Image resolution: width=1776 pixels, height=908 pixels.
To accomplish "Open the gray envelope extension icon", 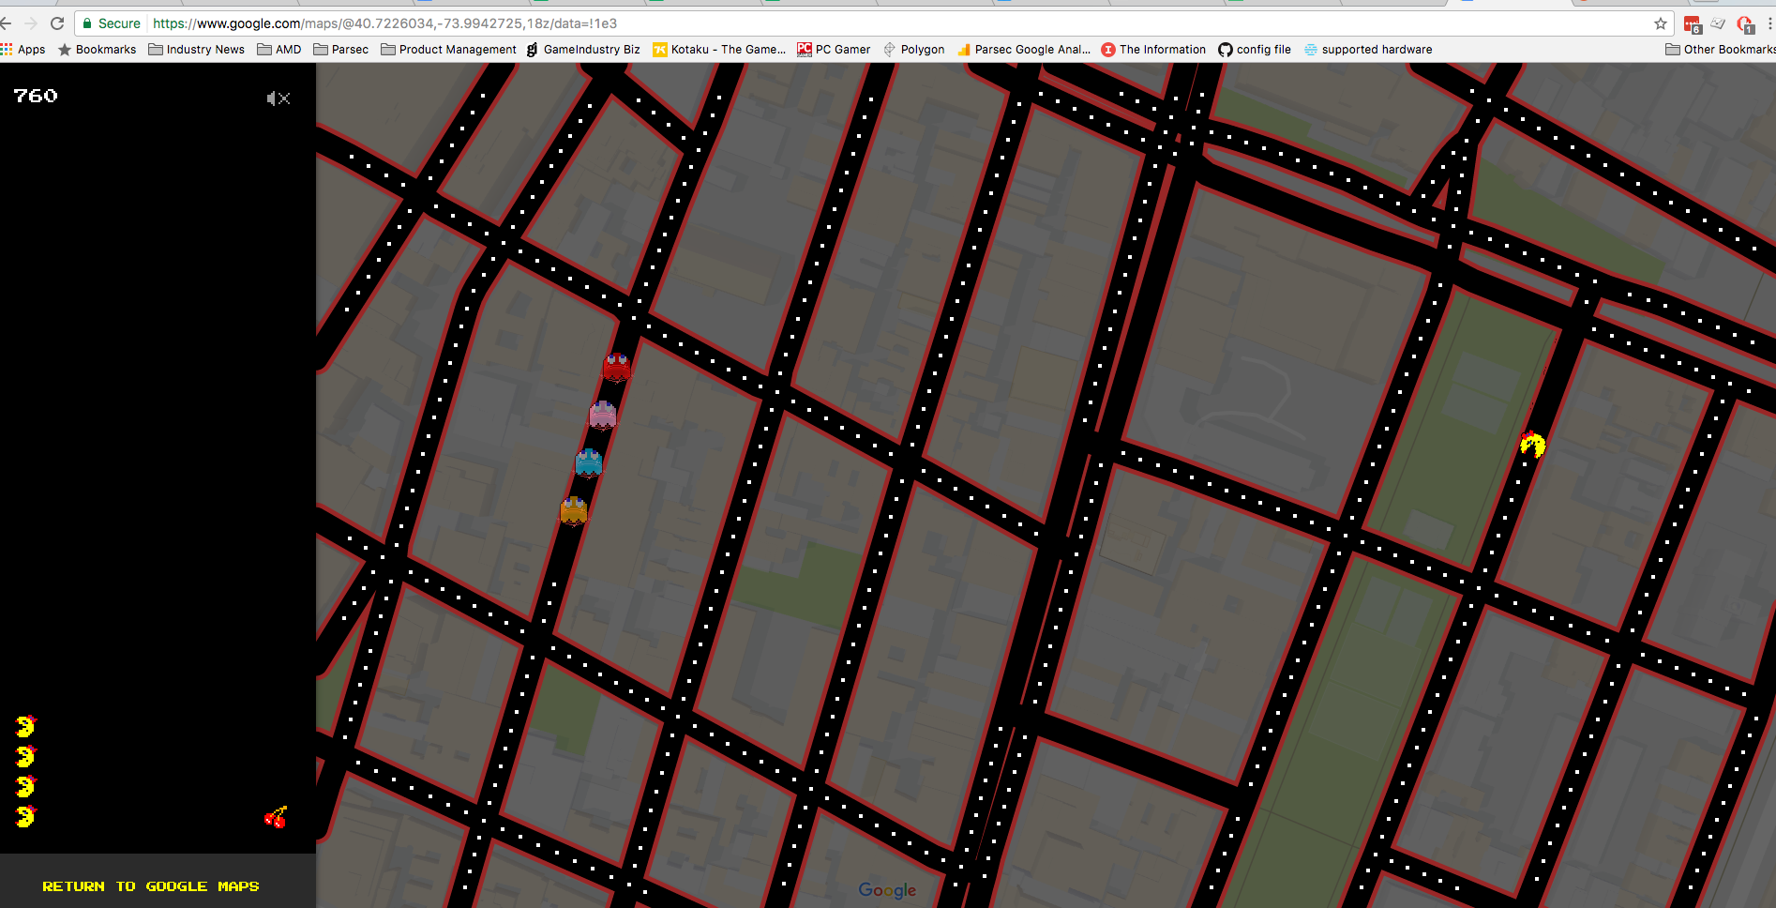I will pyautogui.click(x=1718, y=23).
